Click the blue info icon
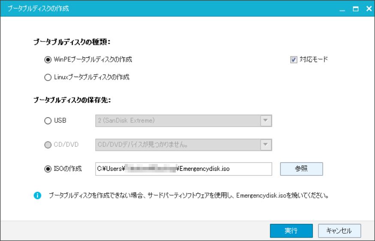375x241 pixels. [38, 195]
